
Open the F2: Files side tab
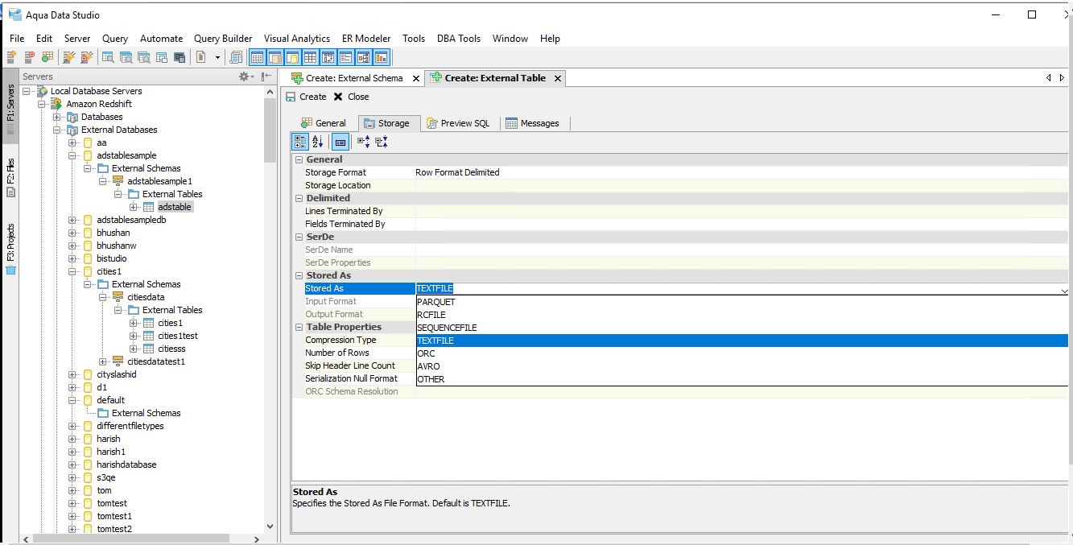[10, 177]
